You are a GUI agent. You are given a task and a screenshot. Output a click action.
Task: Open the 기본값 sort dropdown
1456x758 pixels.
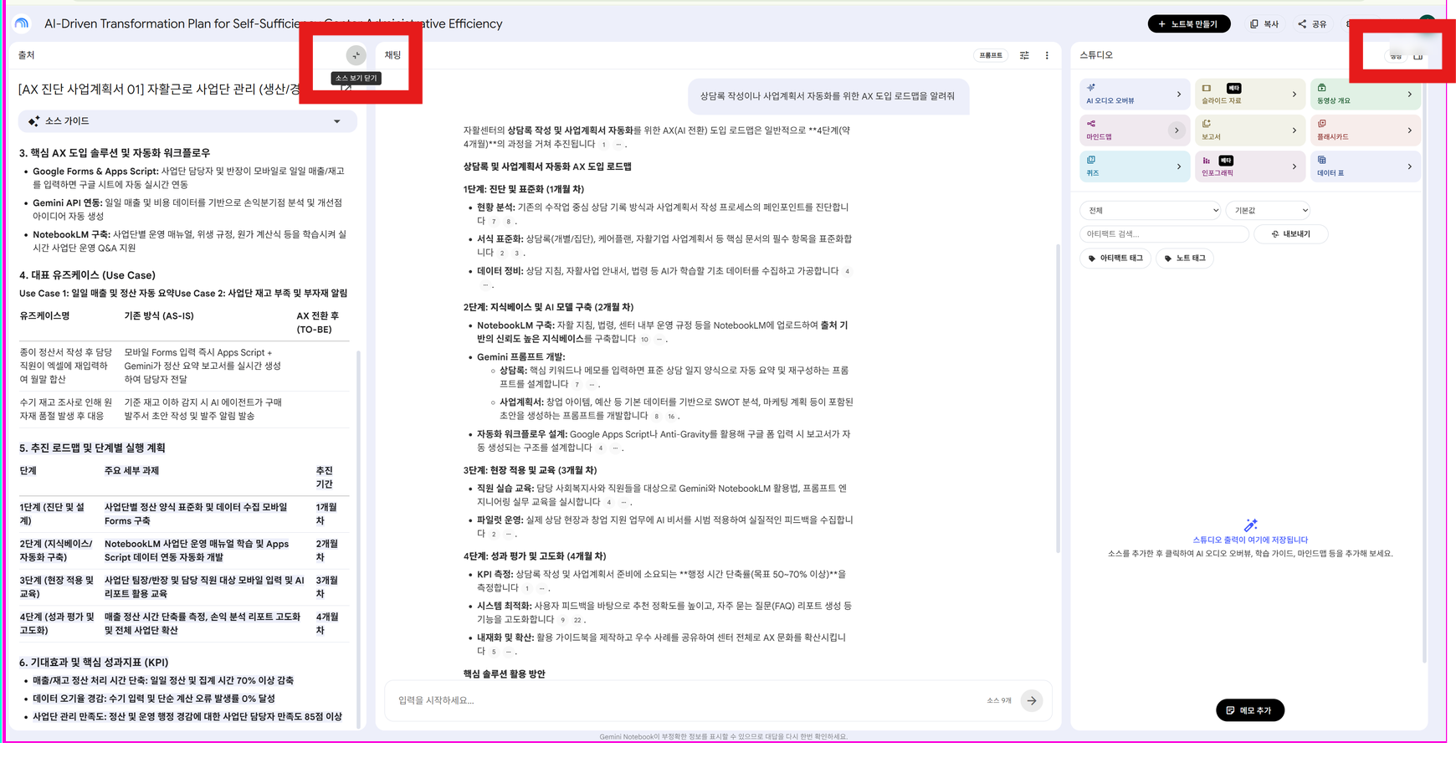coord(1269,210)
